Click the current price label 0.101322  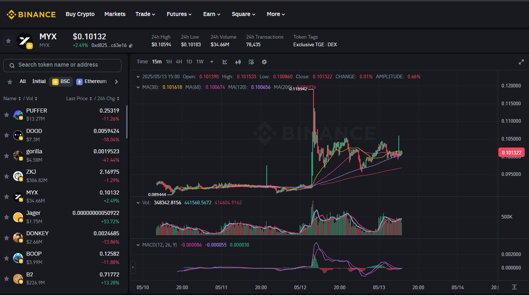[x=511, y=153]
